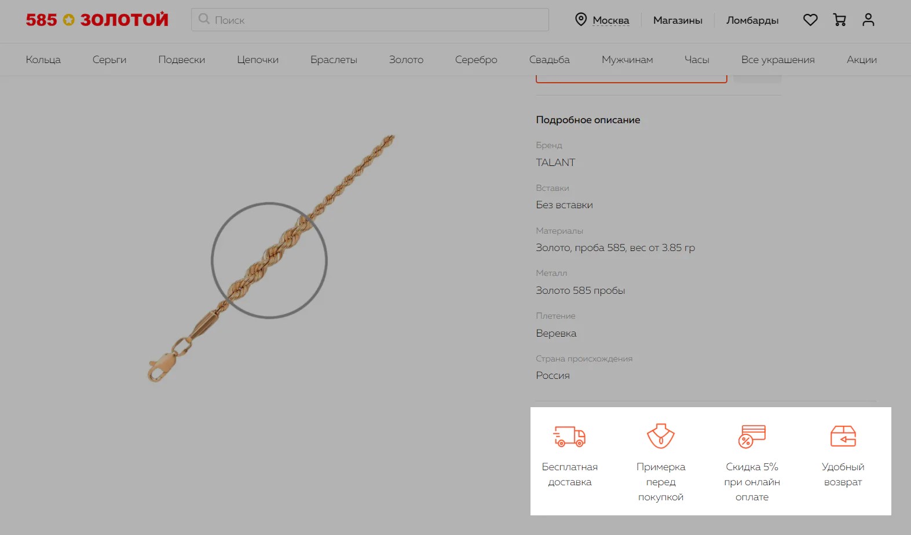
Task: Click the easy return box icon
Action: coord(843,437)
